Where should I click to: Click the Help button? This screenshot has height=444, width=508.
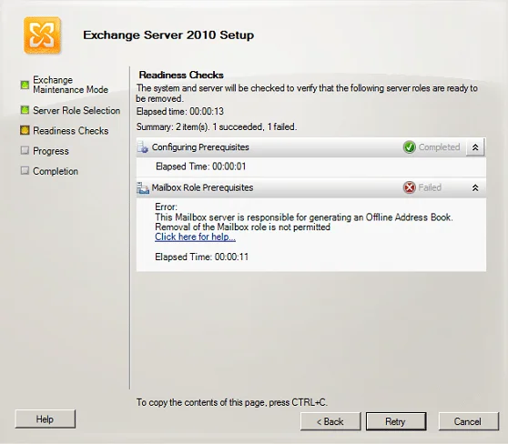(45, 419)
